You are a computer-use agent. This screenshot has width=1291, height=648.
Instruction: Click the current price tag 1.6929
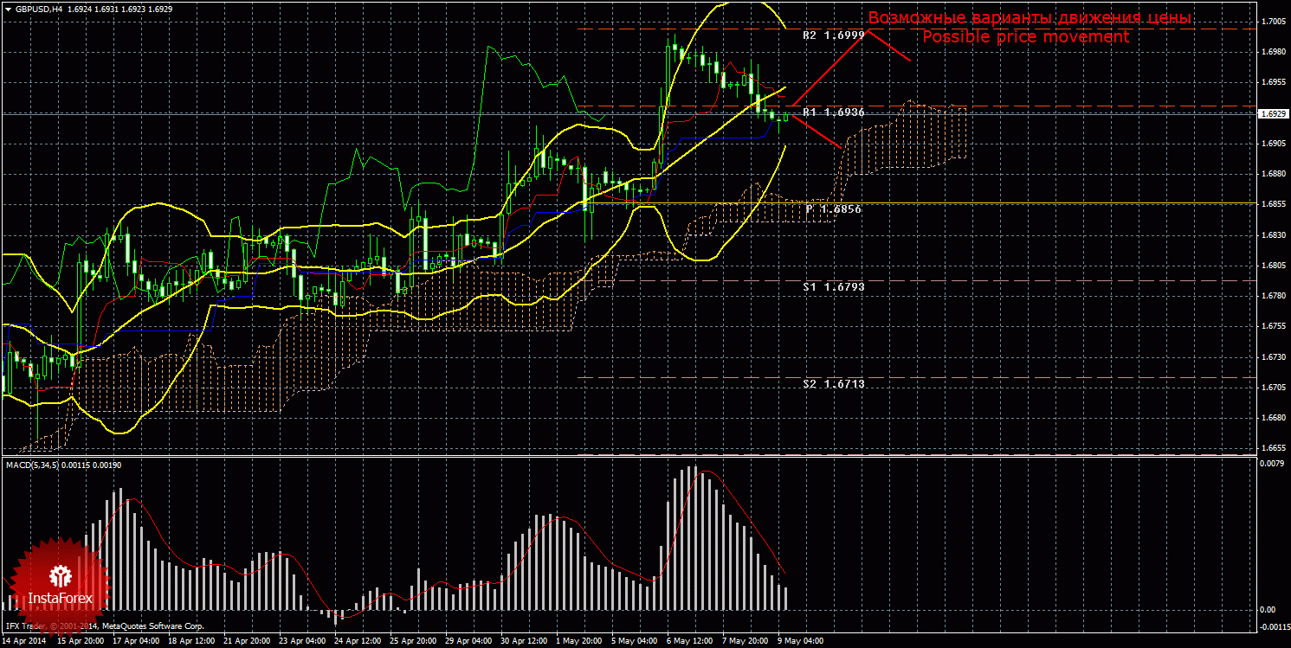point(1272,114)
